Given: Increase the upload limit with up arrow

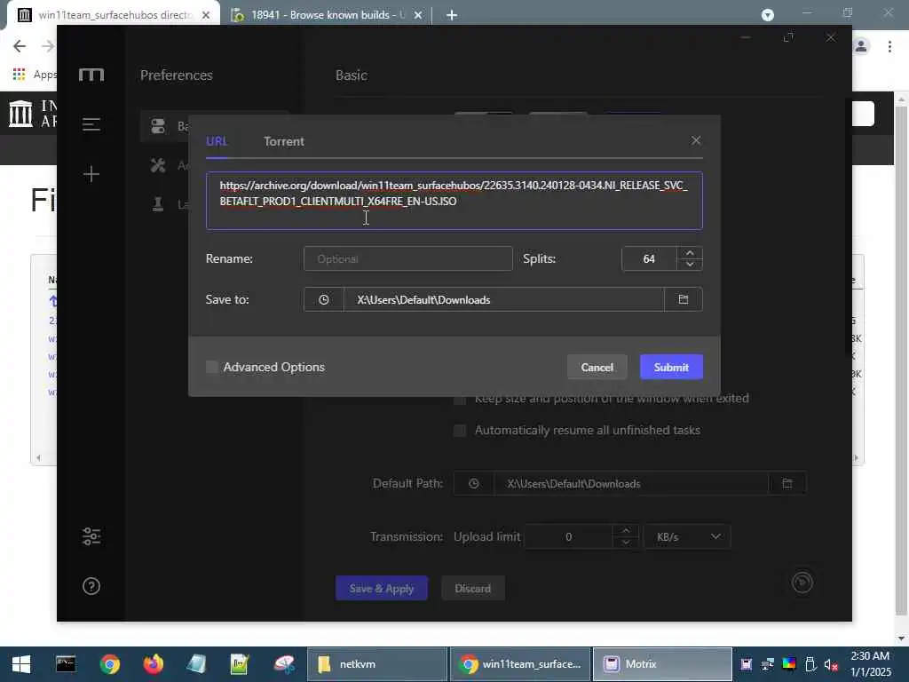Looking at the screenshot, I should 626,531.
